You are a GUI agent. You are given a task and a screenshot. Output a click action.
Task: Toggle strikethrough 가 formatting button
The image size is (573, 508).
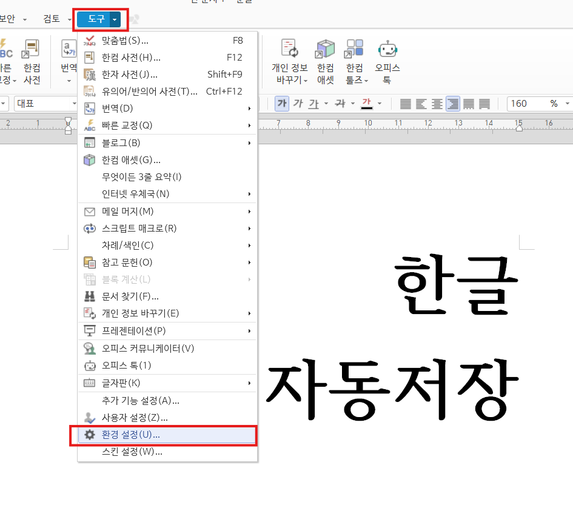coord(340,104)
